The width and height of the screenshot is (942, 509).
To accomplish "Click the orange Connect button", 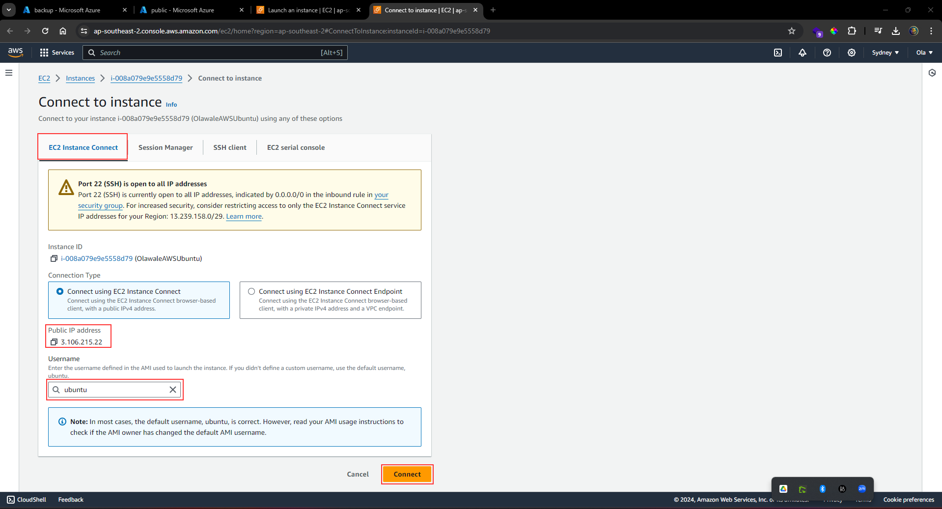I will (x=407, y=474).
